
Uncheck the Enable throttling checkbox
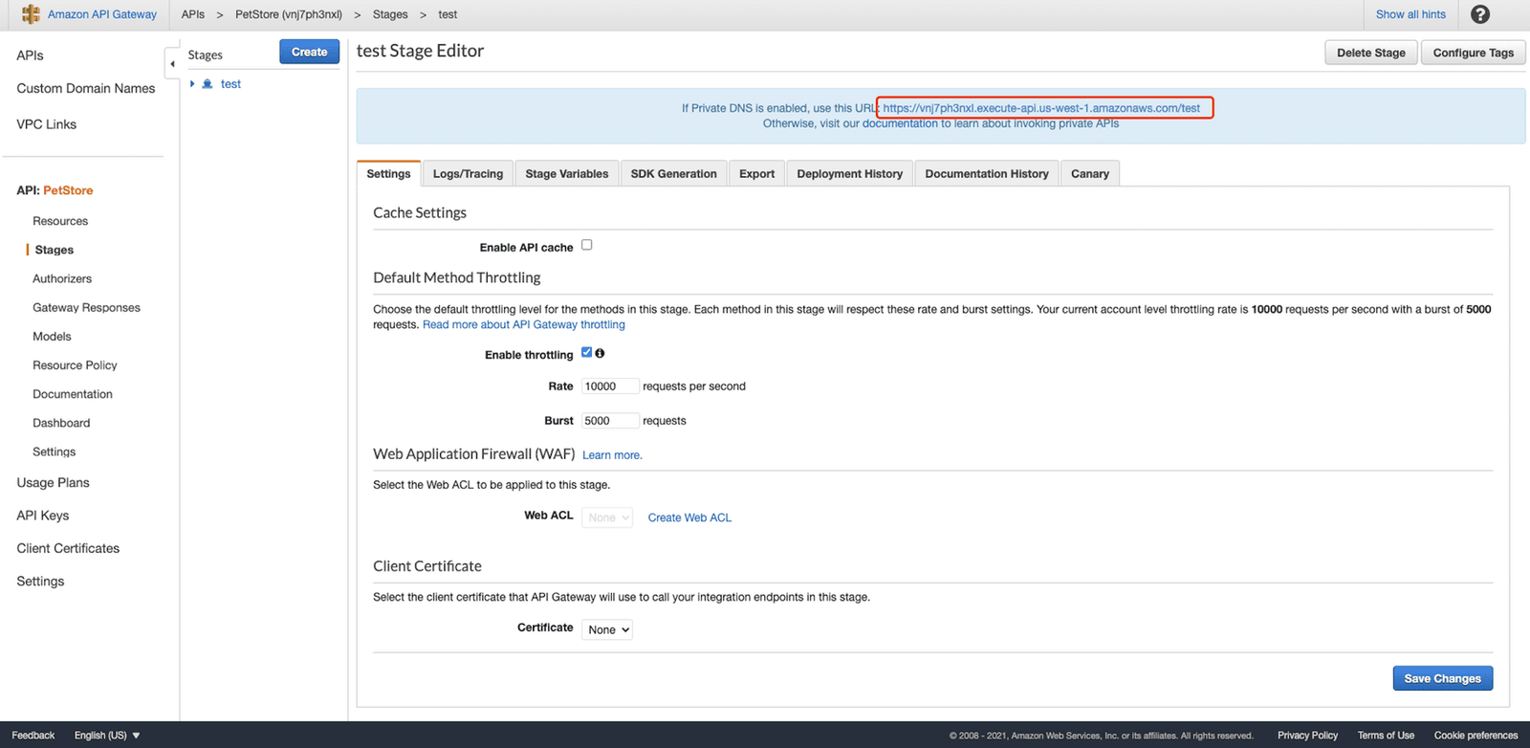click(x=587, y=352)
